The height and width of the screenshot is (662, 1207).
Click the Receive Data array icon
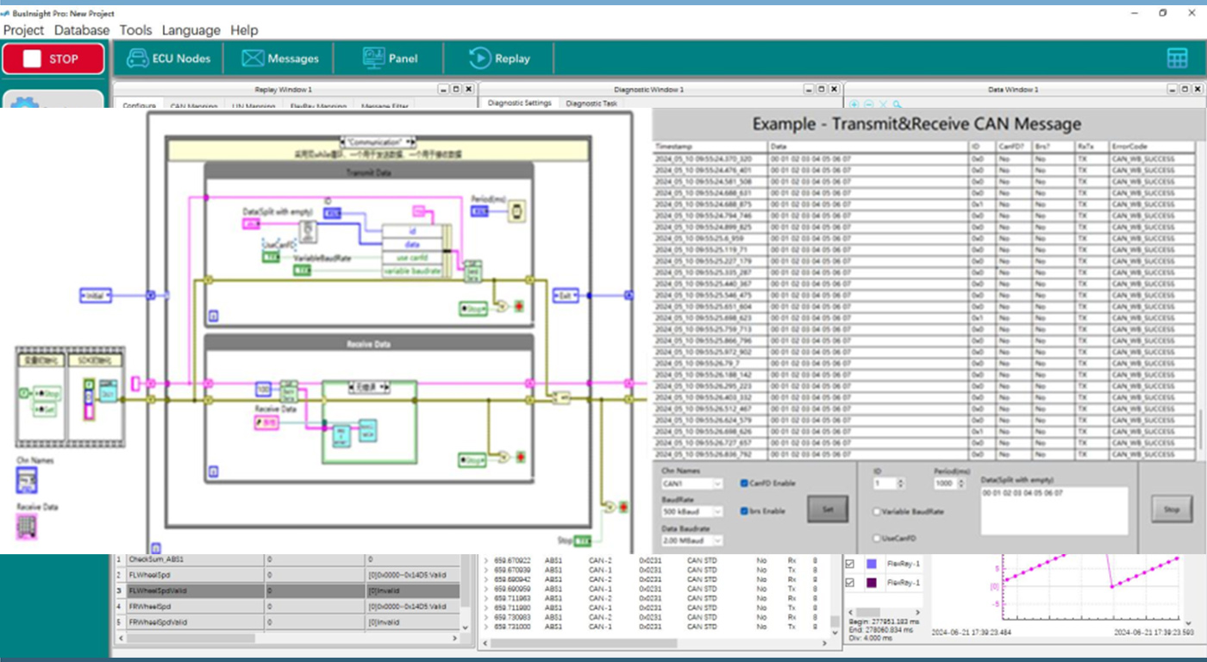(28, 526)
